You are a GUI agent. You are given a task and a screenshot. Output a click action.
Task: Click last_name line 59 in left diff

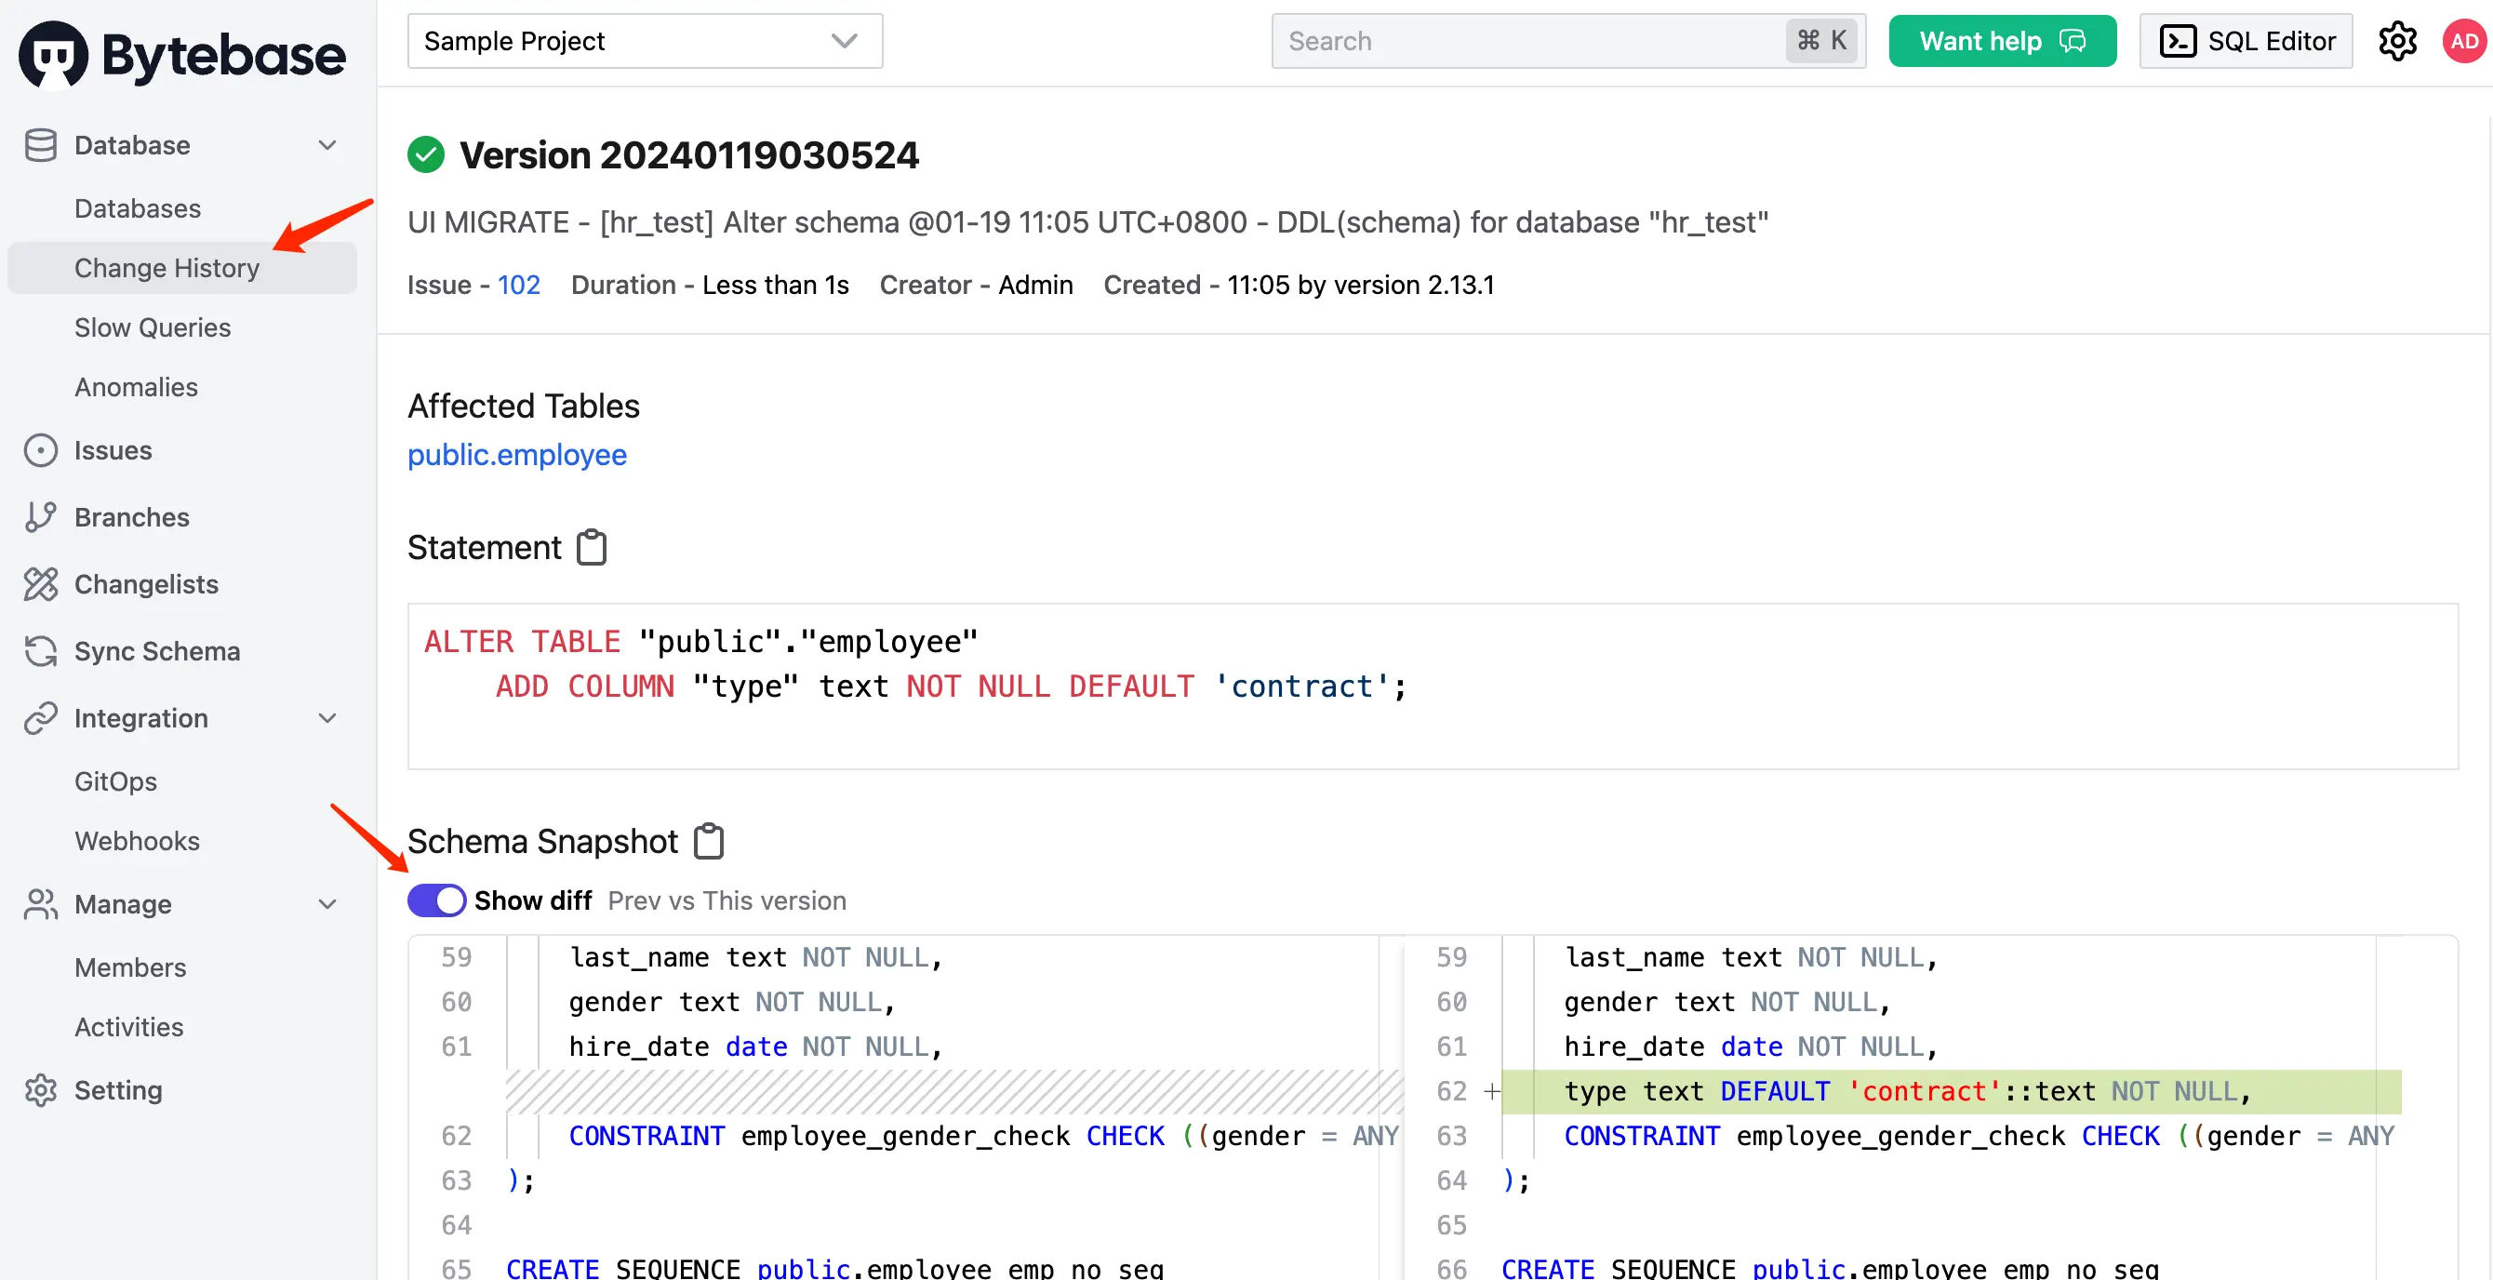click(754, 958)
